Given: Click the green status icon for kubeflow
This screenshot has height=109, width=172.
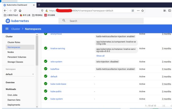Looking at the screenshot, I should tap(46, 69).
